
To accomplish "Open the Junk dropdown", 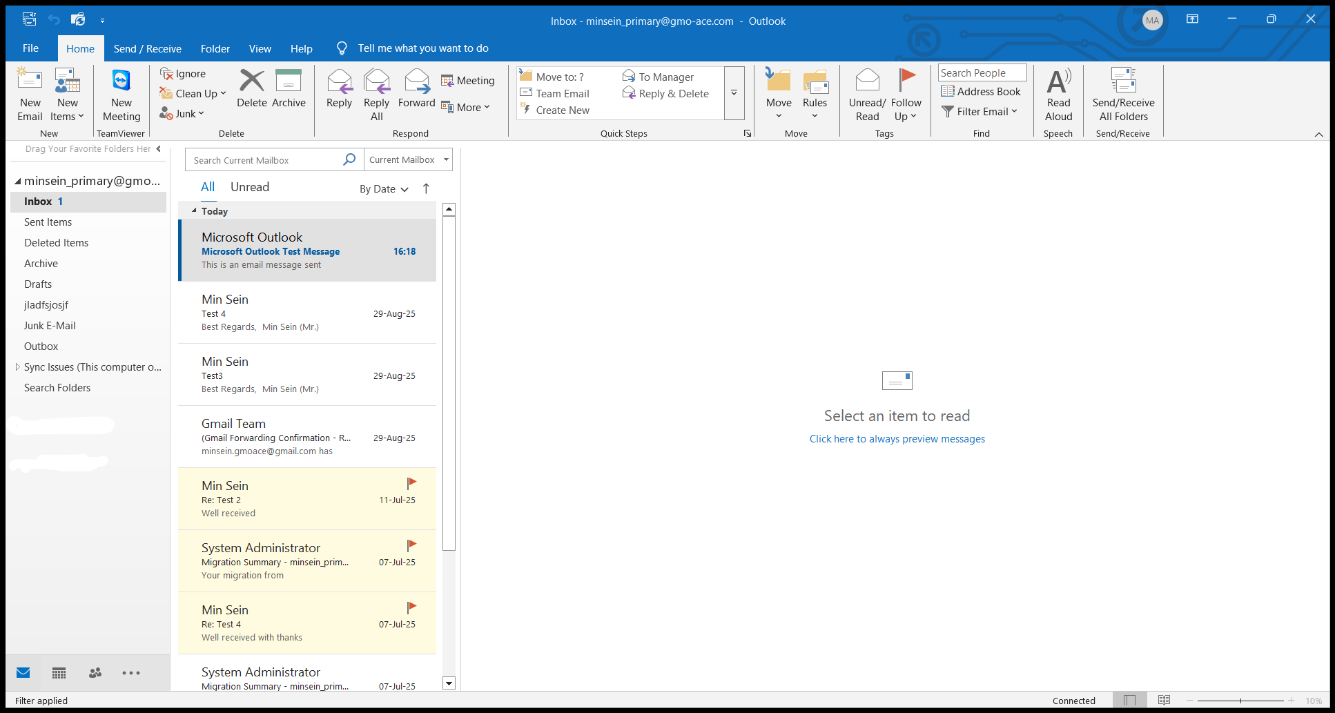I will pos(182,113).
